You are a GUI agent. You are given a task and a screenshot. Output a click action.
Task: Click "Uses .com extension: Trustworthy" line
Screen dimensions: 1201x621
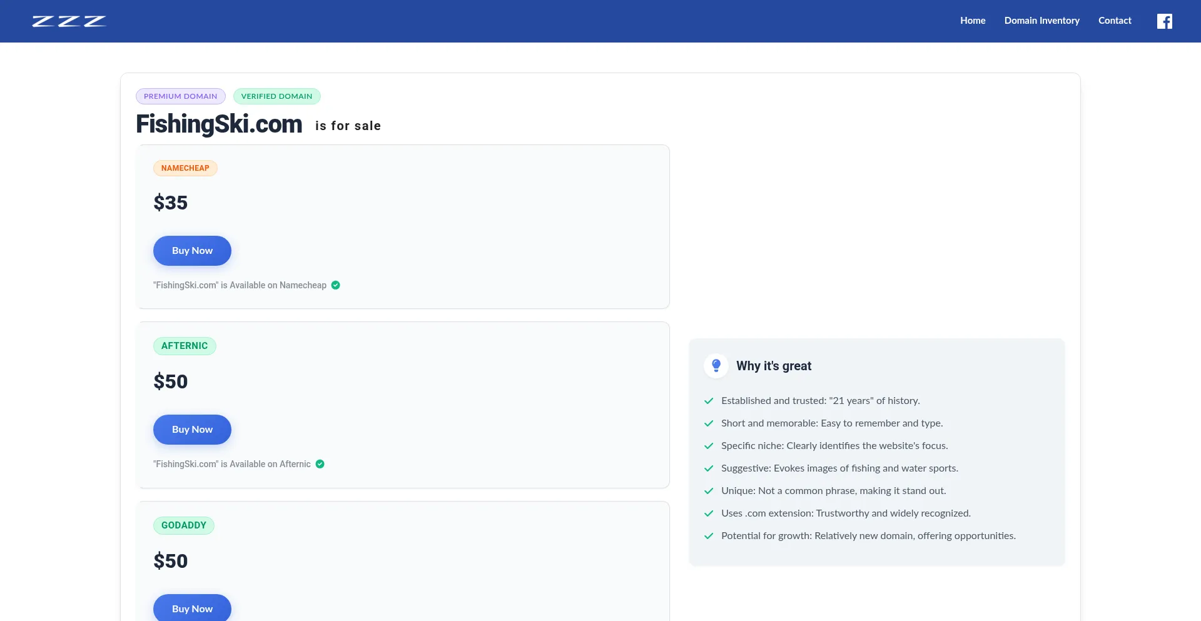846,513
